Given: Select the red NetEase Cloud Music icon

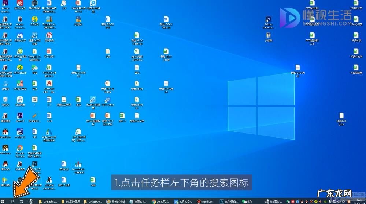Looking at the screenshot, I should 20,5.
